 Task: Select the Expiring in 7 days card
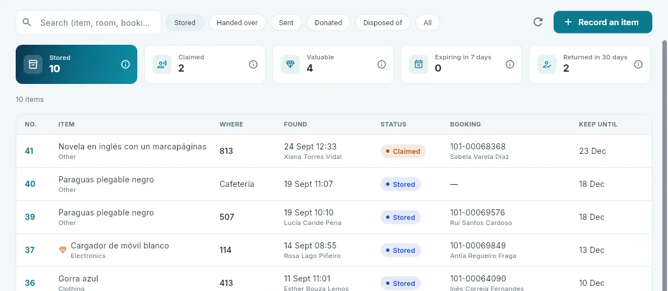pos(461,64)
